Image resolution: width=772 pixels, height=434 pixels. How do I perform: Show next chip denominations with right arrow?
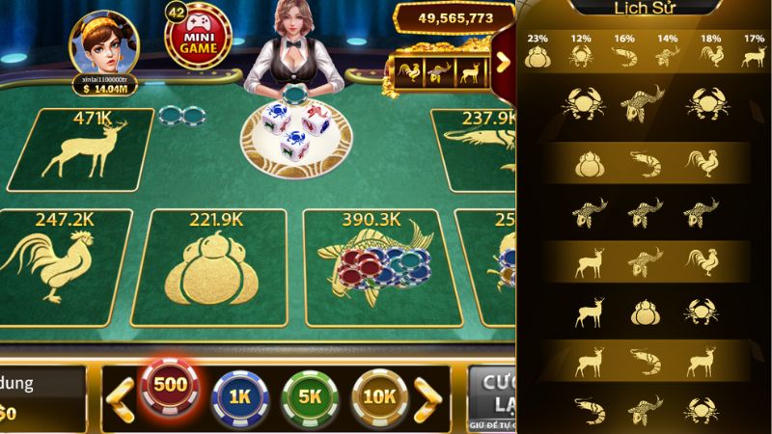pos(427,399)
